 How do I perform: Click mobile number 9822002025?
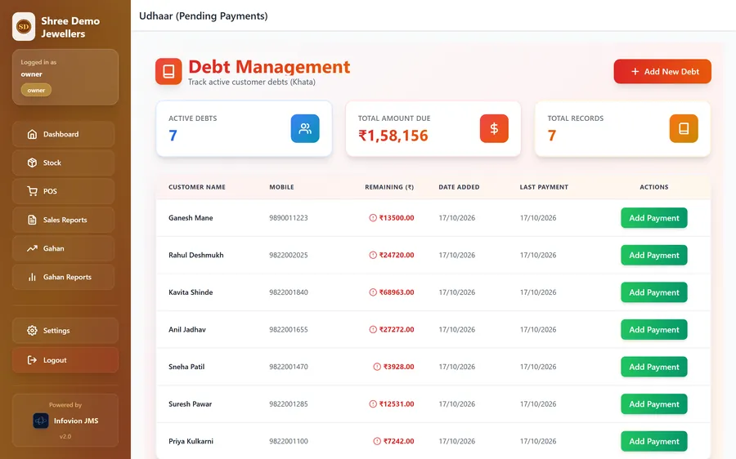pyautogui.click(x=289, y=255)
